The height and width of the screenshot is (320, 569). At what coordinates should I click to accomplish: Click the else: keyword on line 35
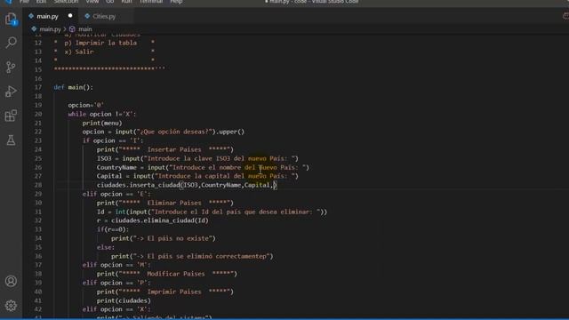[x=106, y=247]
